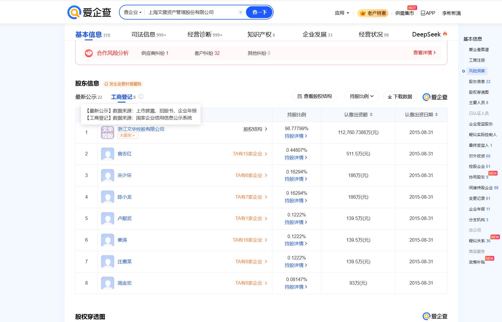Switch to the 经营诊断 tab
502x322 pixels.
pyautogui.click(x=205, y=35)
